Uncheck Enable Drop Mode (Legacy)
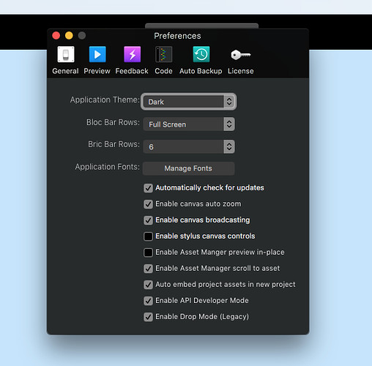 point(148,317)
